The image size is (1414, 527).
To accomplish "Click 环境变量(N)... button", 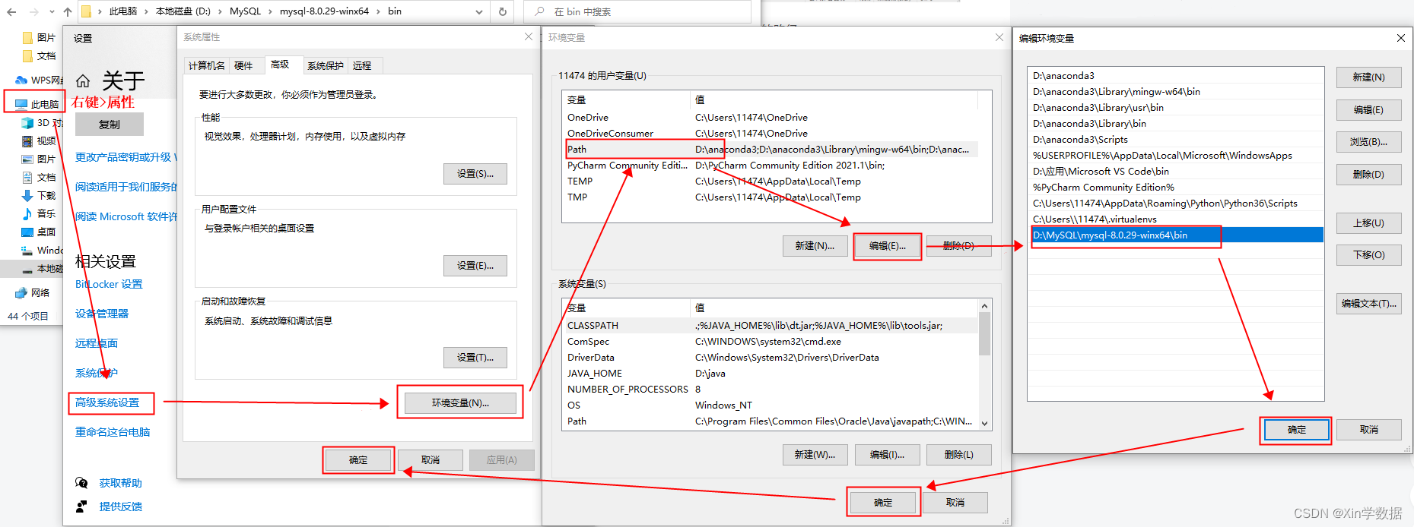I will pyautogui.click(x=460, y=403).
